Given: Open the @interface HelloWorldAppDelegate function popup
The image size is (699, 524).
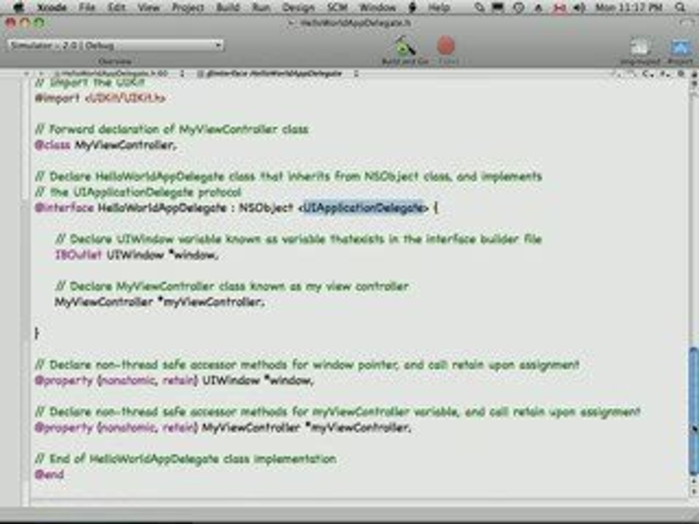Looking at the screenshot, I should click(x=278, y=74).
